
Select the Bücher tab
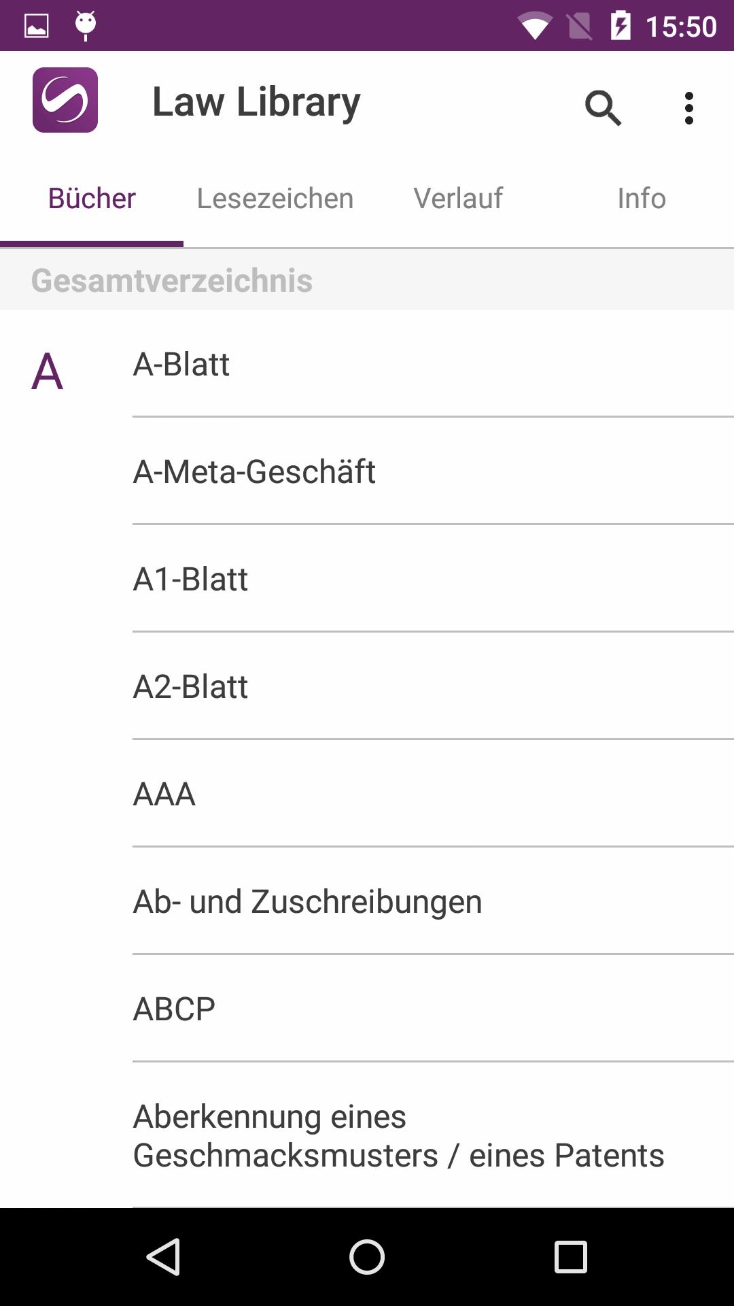tap(92, 199)
